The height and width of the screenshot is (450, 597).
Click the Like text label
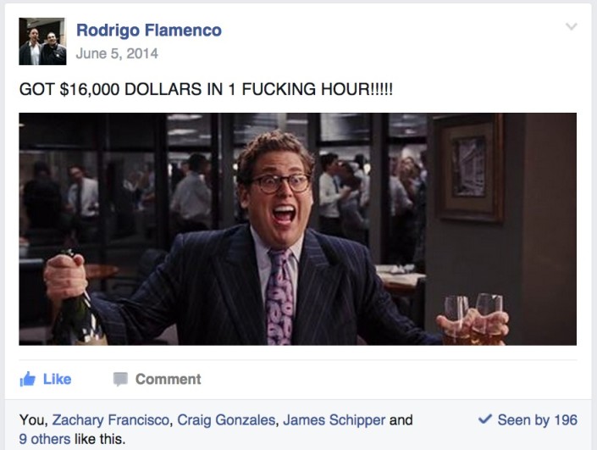click(57, 379)
